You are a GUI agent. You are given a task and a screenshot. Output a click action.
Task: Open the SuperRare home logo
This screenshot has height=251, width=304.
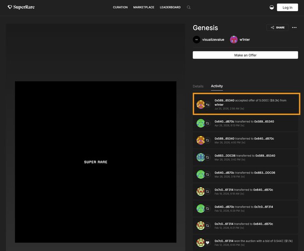pyautogui.click(x=21, y=7)
